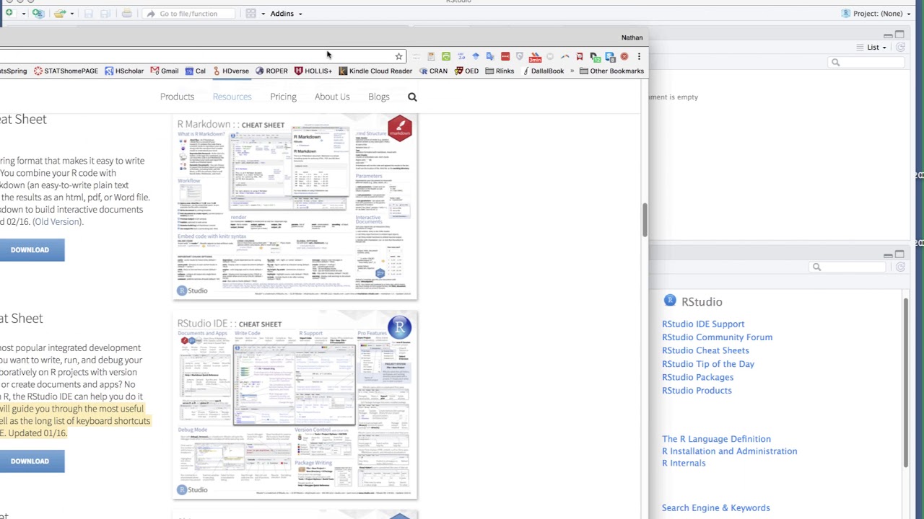Expand the Rlinks bookmark folder

point(500,71)
